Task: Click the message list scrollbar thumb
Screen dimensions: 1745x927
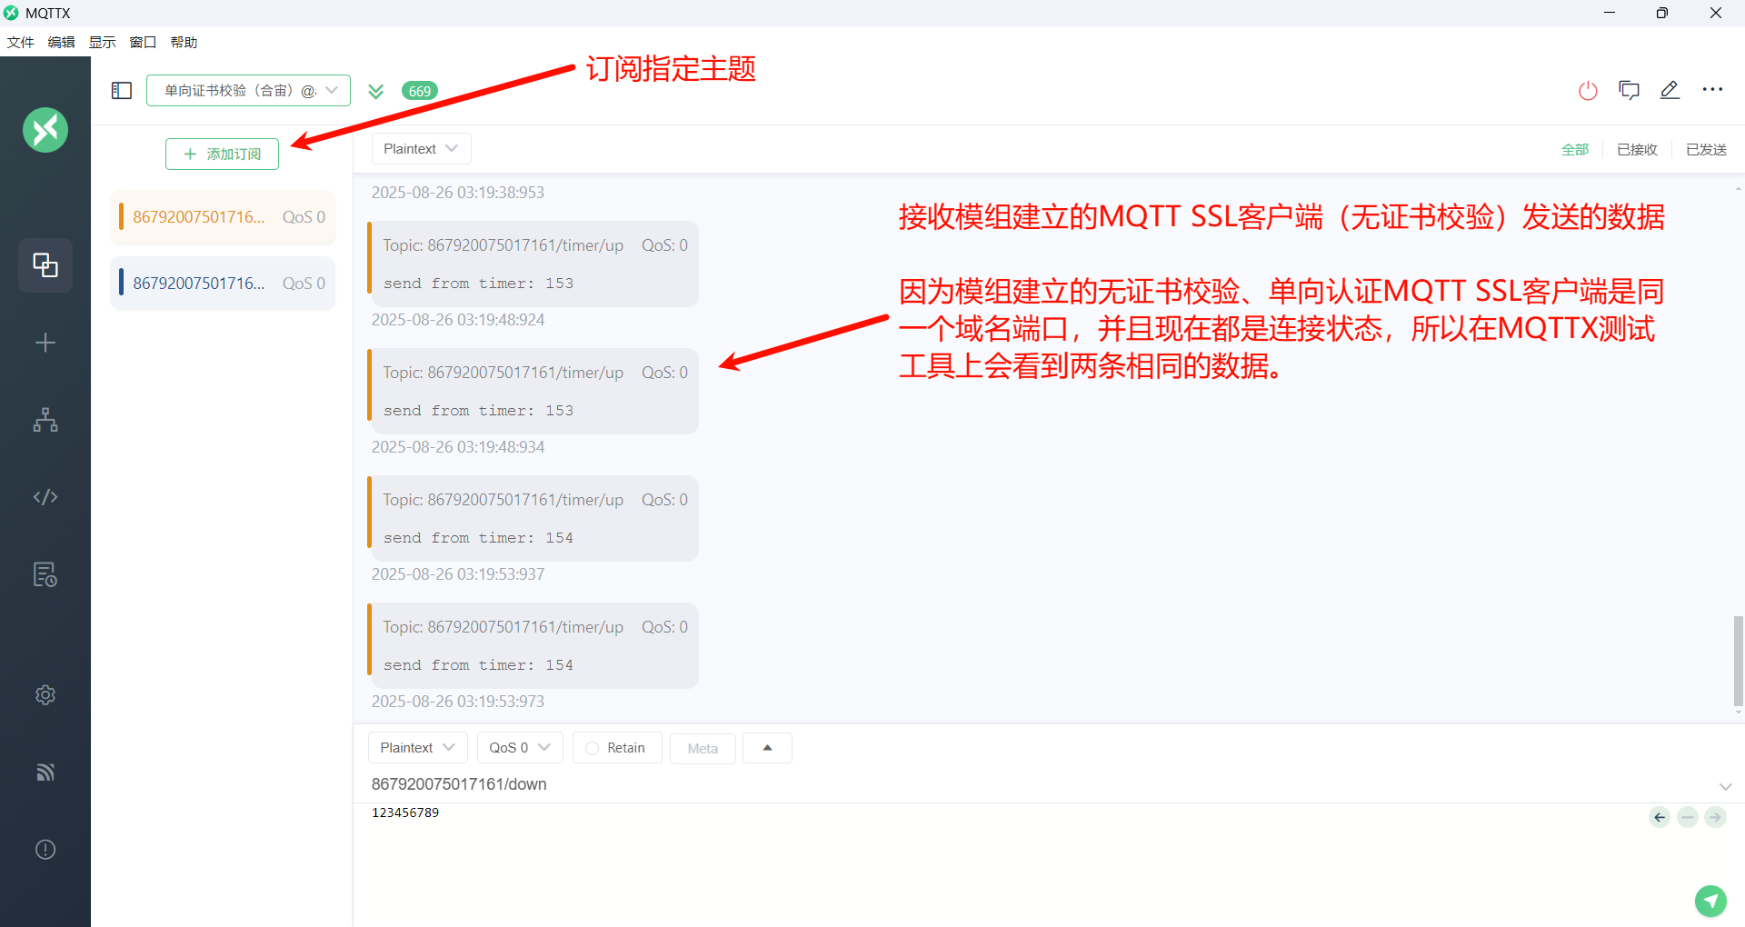Action: (1738, 661)
